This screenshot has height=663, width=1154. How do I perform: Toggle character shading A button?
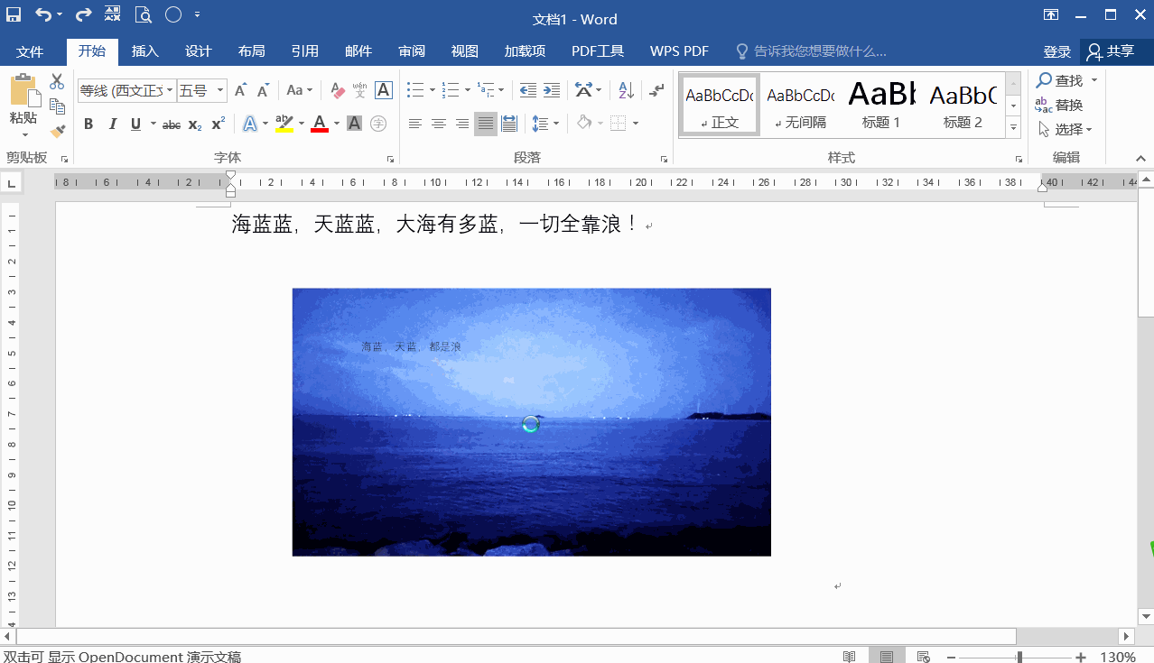(x=355, y=124)
